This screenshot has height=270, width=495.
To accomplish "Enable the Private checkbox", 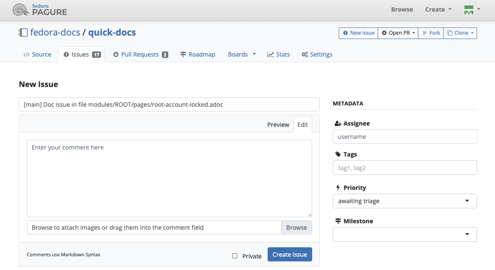I will pyautogui.click(x=235, y=256).
